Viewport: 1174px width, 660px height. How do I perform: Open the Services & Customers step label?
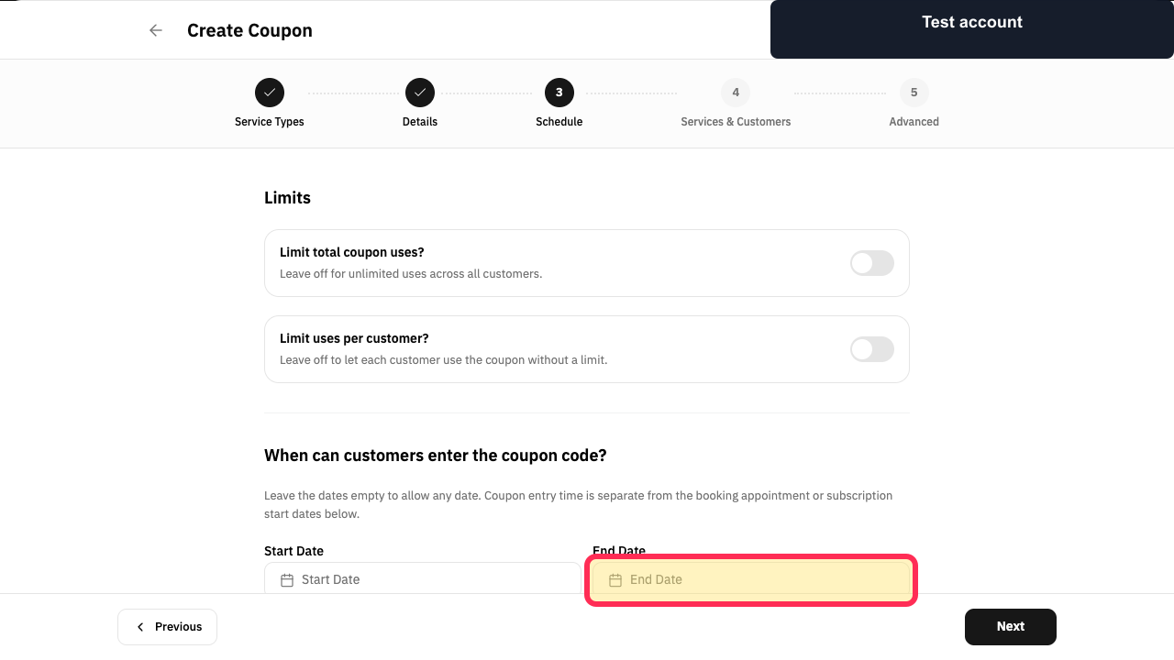(x=736, y=122)
